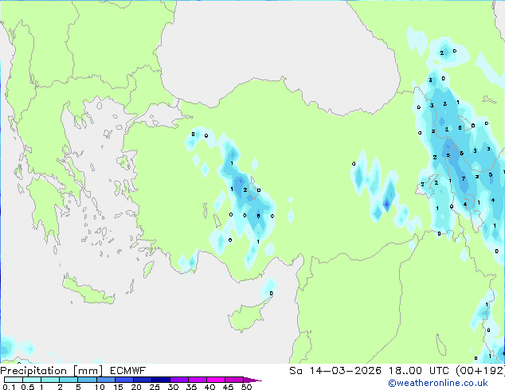Pick the 40–45 mm magenta legend box
This screenshot has height=390, width=505.
pos(216,380)
